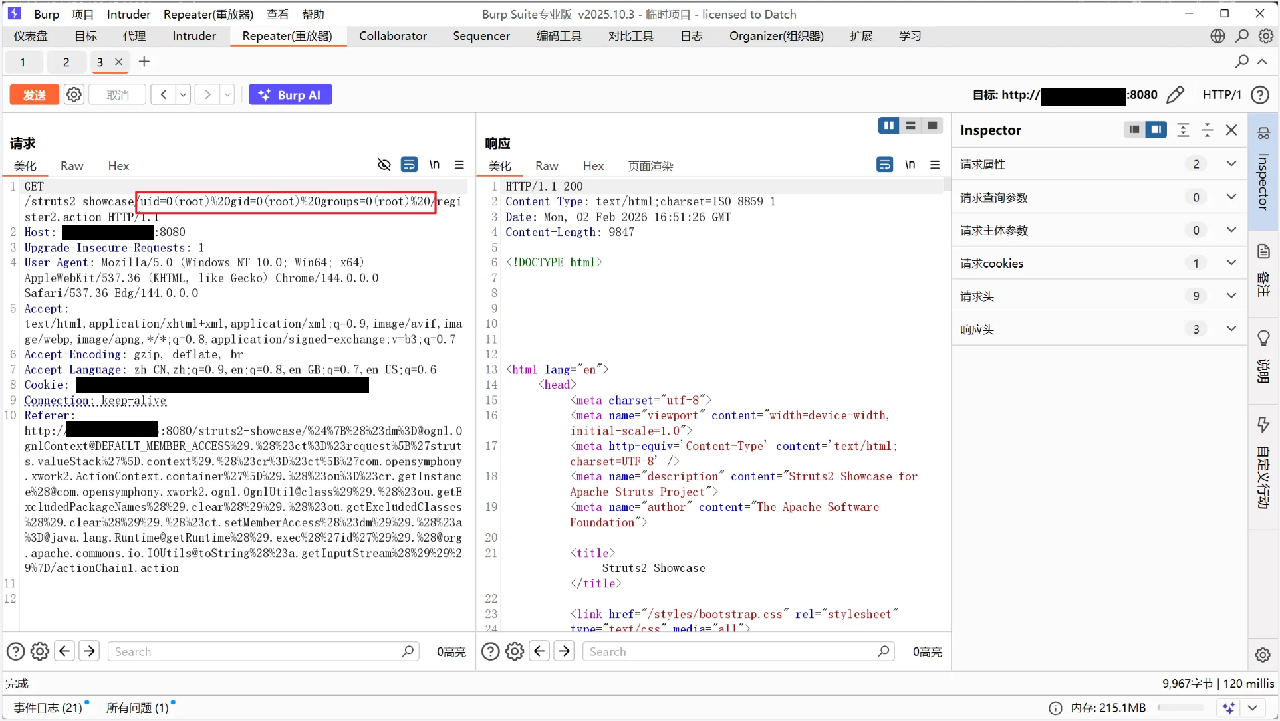Collapse all Inspector sections
Image resolution: width=1280 pixels, height=721 pixels.
click(1208, 130)
